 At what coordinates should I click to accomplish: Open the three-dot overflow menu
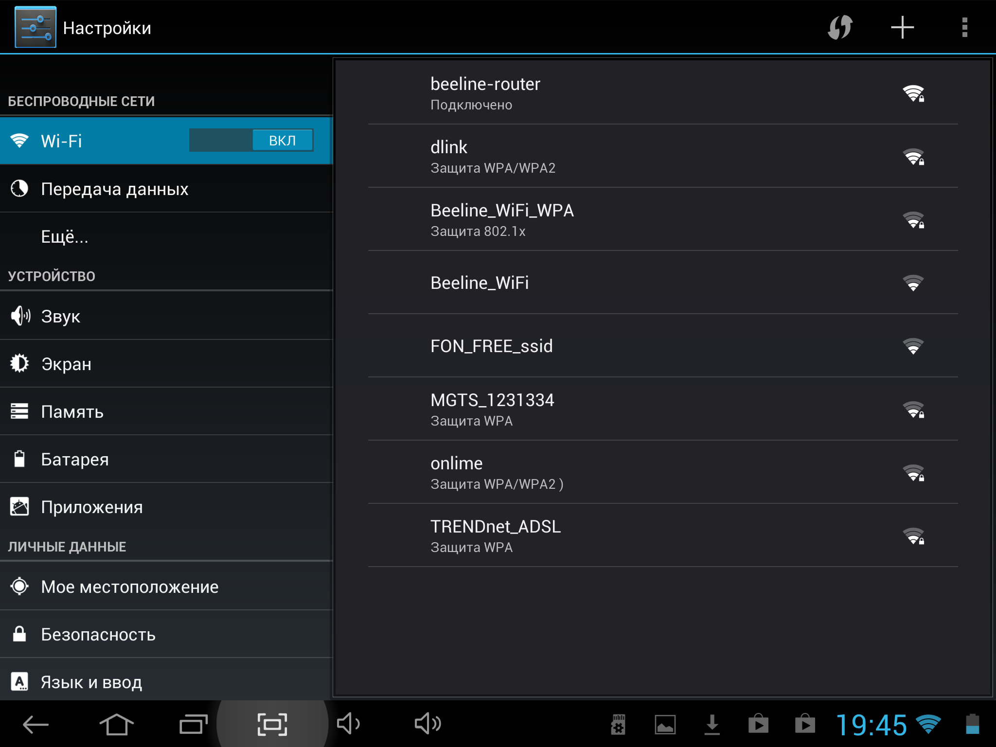(x=964, y=27)
